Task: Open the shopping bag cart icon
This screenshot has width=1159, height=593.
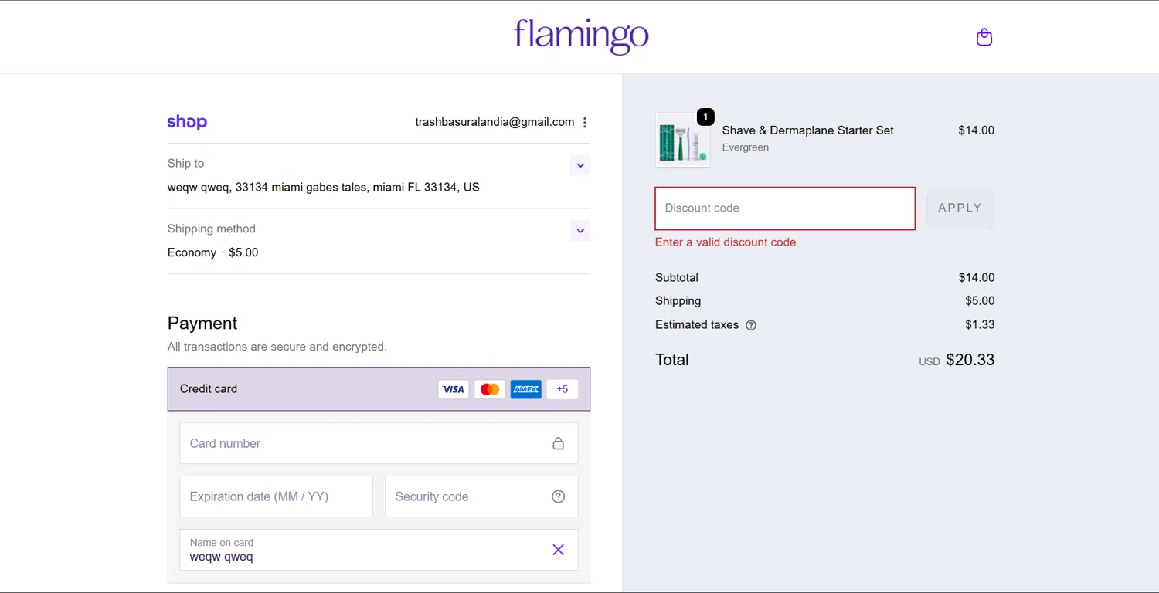Action: point(984,37)
